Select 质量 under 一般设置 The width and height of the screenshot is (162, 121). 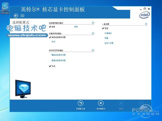tap(106, 38)
